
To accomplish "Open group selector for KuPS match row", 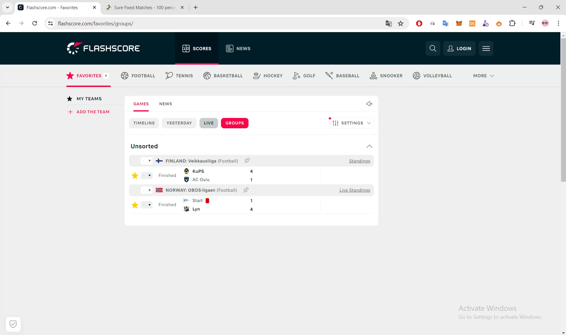I will [147, 176].
